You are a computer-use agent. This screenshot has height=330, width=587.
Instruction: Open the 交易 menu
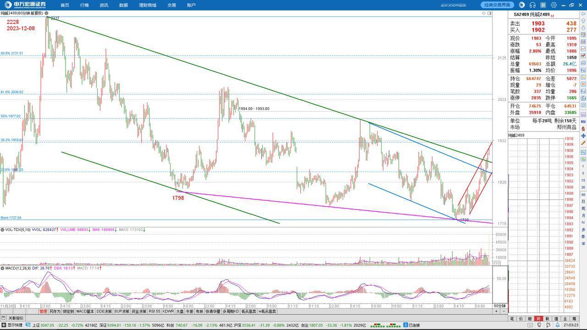[172, 5]
